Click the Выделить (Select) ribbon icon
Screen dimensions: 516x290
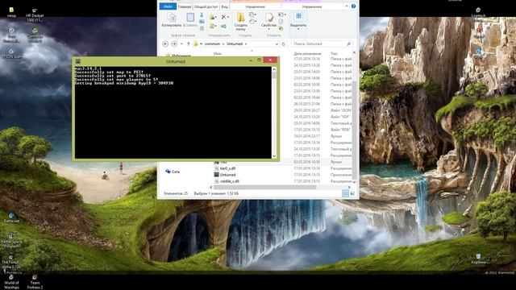click(x=298, y=19)
